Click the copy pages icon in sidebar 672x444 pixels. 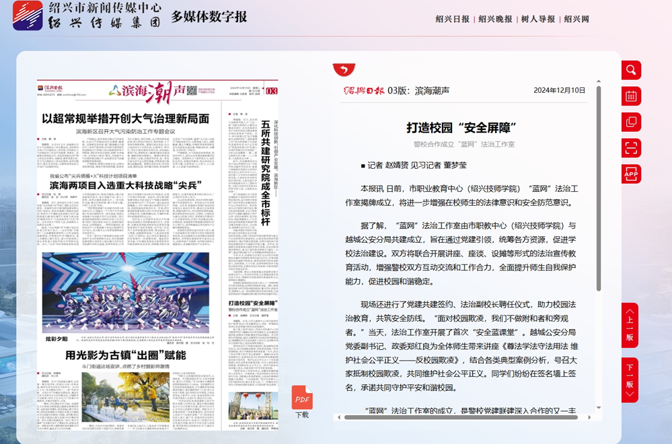click(x=631, y=122)
